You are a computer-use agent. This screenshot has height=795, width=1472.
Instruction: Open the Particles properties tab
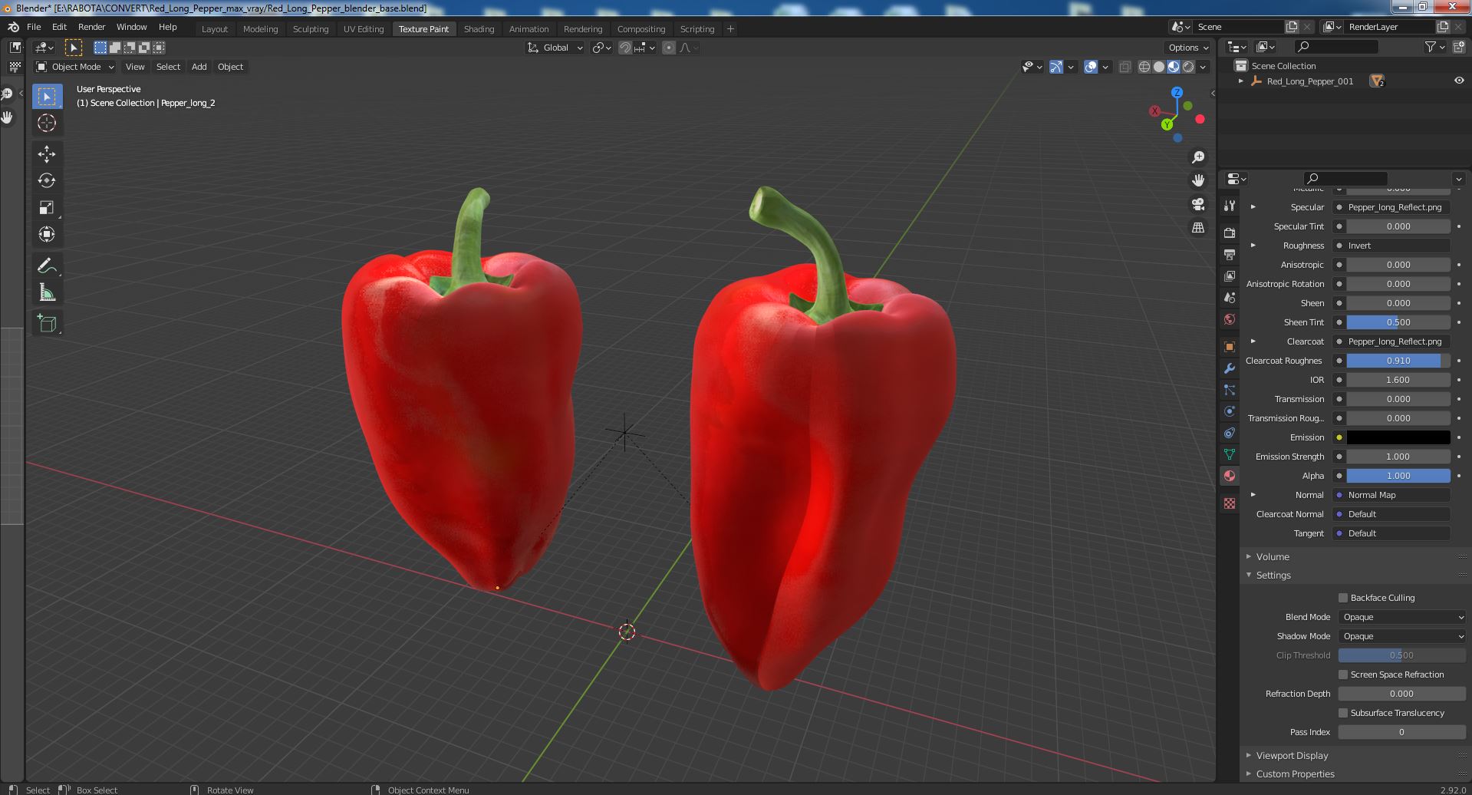point(1230,389)
